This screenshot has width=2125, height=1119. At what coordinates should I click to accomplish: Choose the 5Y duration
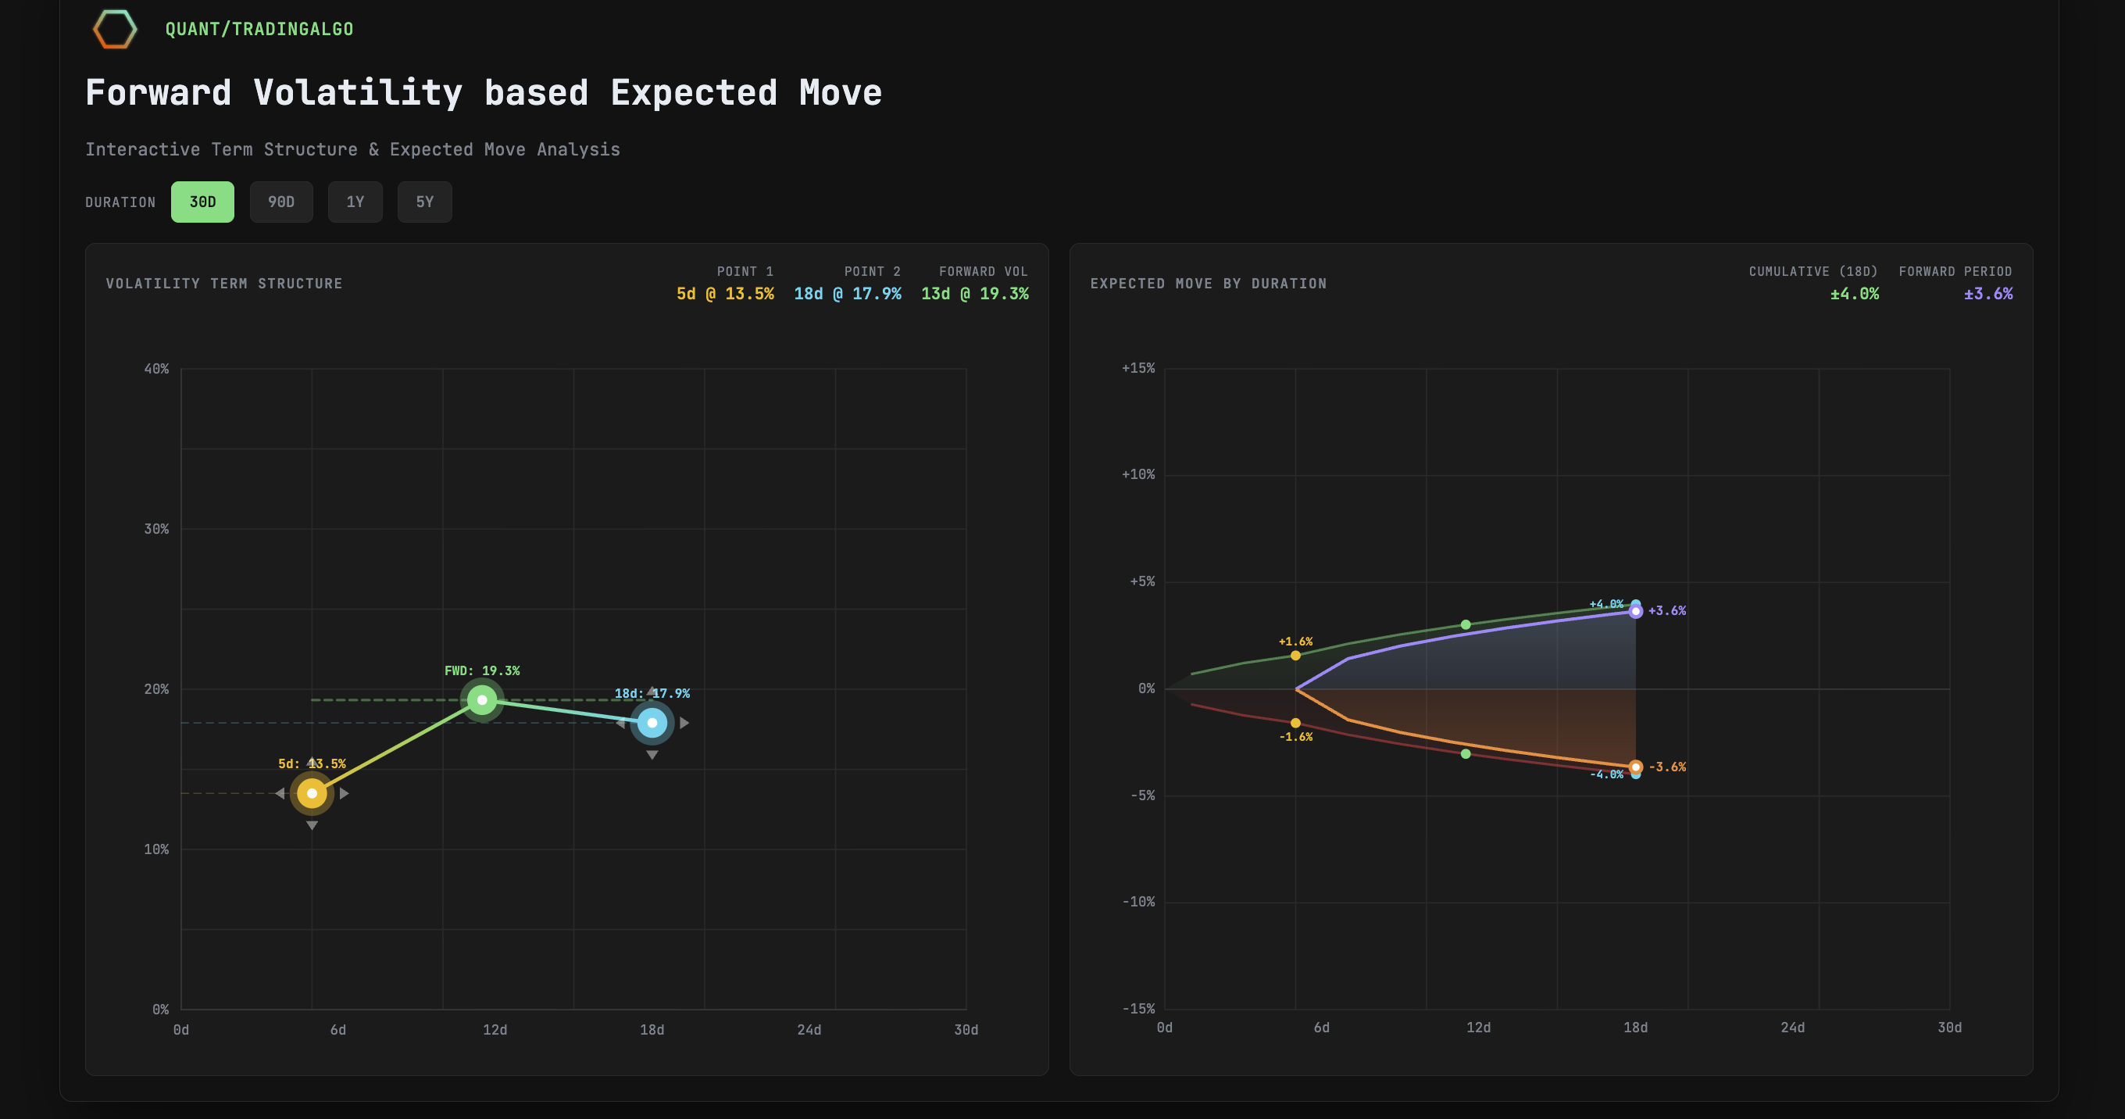pos(424,202)
